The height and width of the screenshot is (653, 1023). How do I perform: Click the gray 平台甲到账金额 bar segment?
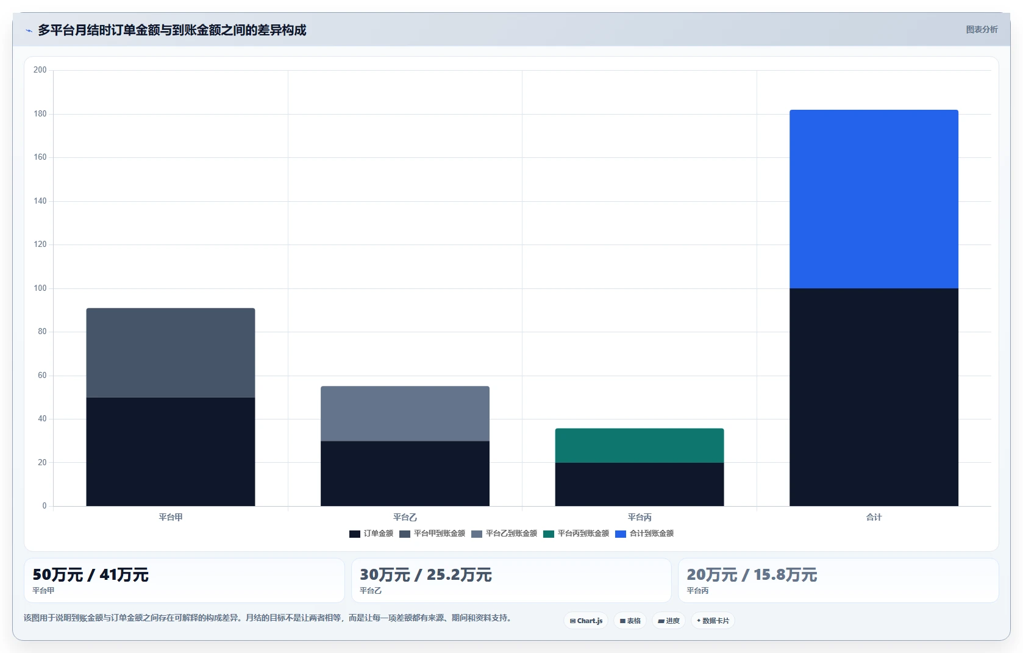click(x=171, y=352)
